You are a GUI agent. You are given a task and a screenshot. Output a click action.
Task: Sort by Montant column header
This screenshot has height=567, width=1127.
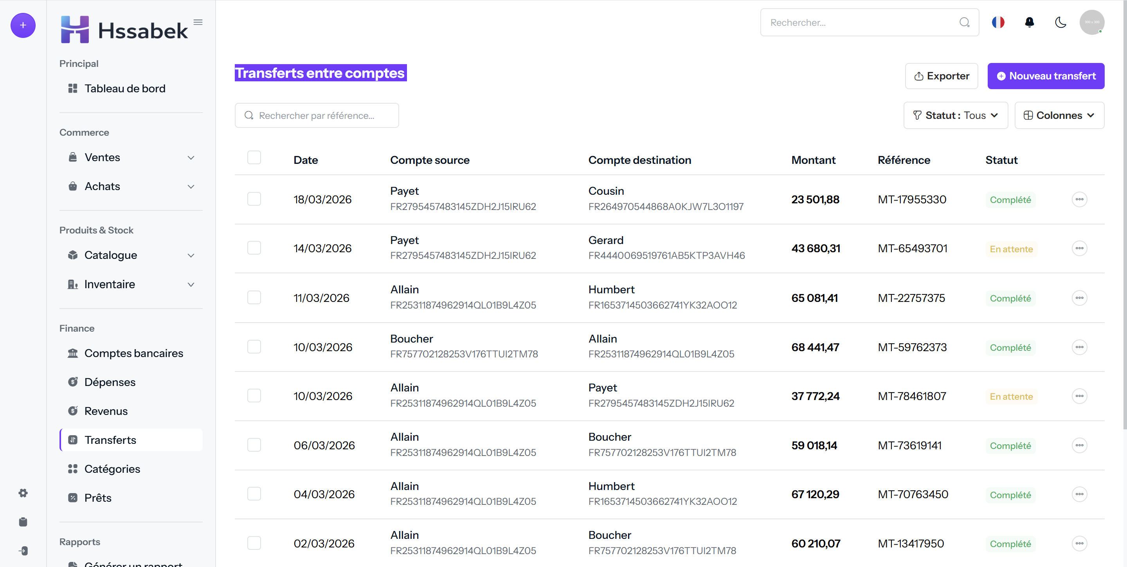(x=813, y=160)
